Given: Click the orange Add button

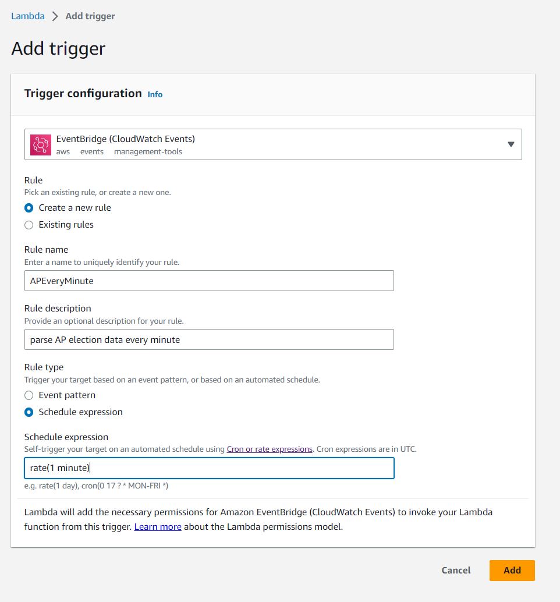Looking at the screenshot, I should point(512,571).
